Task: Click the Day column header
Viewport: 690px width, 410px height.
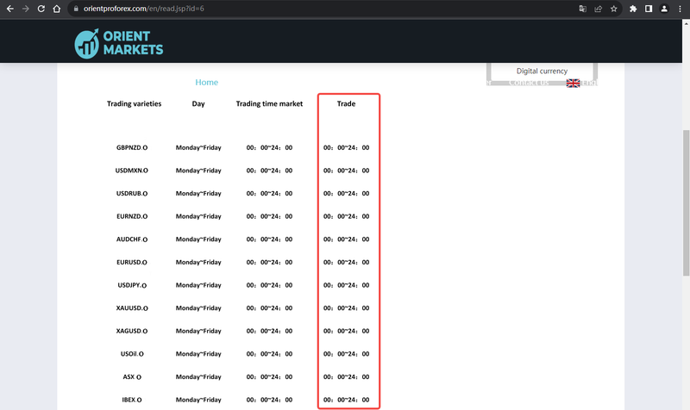Action: click(198, 103)
